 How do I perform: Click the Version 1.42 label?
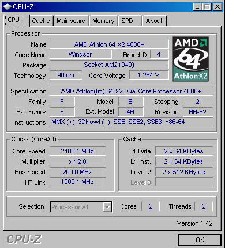coord(194,223)
